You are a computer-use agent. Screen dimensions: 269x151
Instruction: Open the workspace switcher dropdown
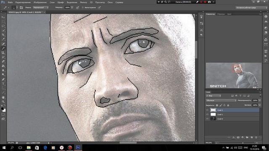click(x=251, y=8)
